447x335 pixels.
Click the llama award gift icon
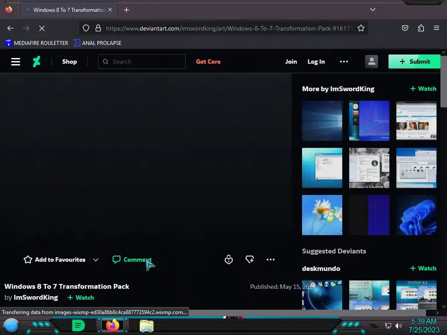tap(249, 260)
